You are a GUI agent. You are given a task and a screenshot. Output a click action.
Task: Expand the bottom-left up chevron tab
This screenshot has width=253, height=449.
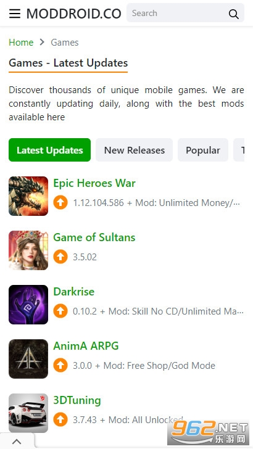[17, 441]
